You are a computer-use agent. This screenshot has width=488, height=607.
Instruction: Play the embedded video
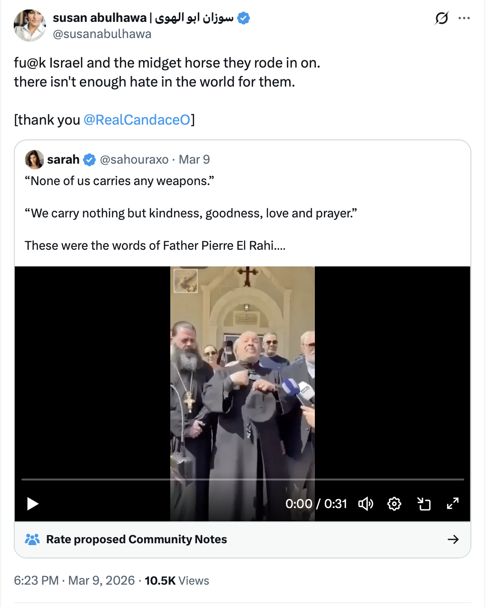pos(32,503)
